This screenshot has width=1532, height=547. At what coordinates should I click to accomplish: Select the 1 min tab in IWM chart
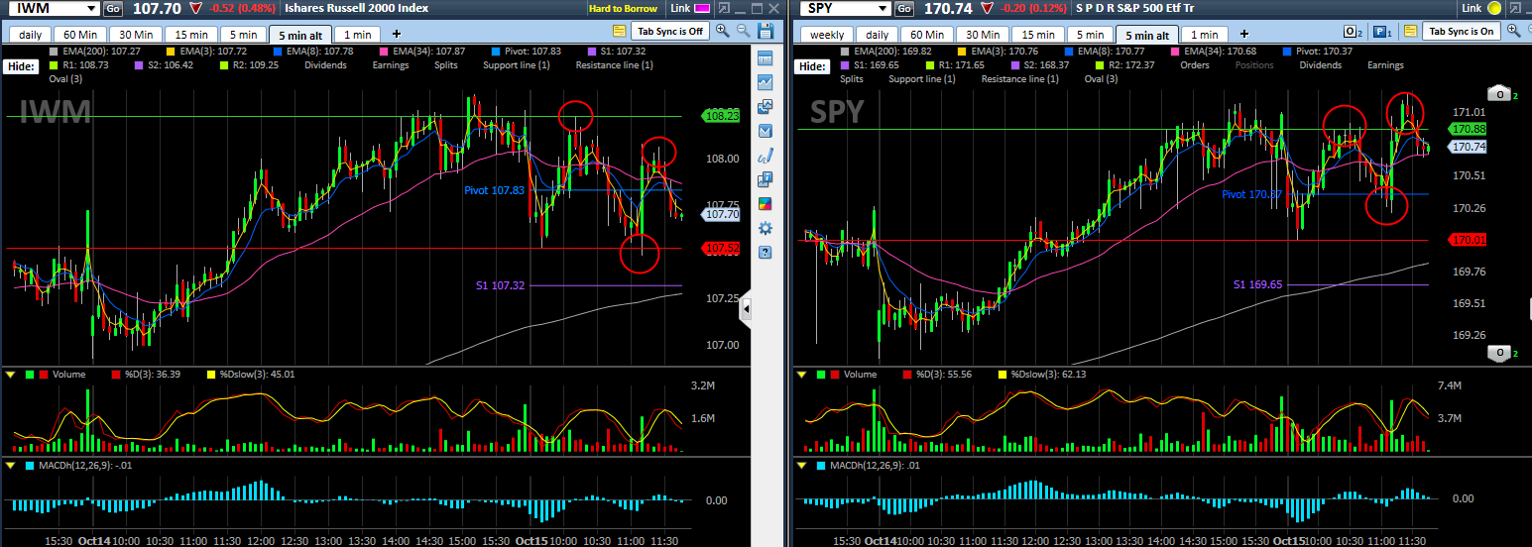coord(355,34)
